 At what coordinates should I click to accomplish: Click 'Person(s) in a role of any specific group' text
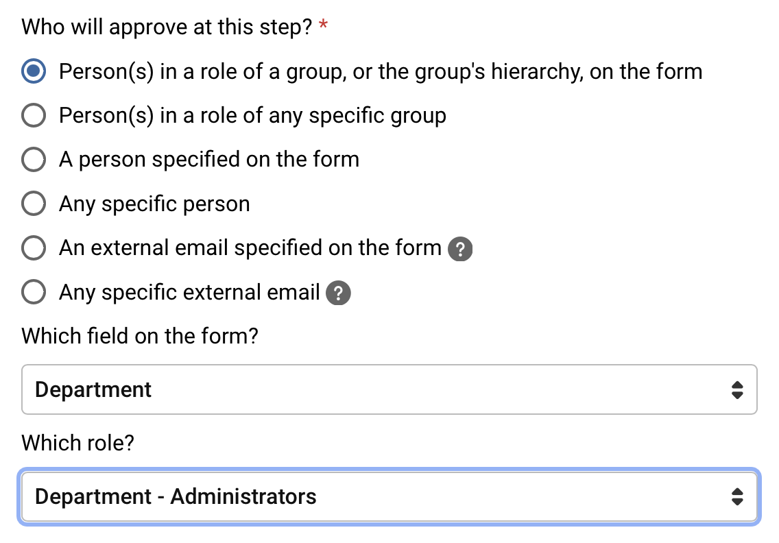[252, 116]
